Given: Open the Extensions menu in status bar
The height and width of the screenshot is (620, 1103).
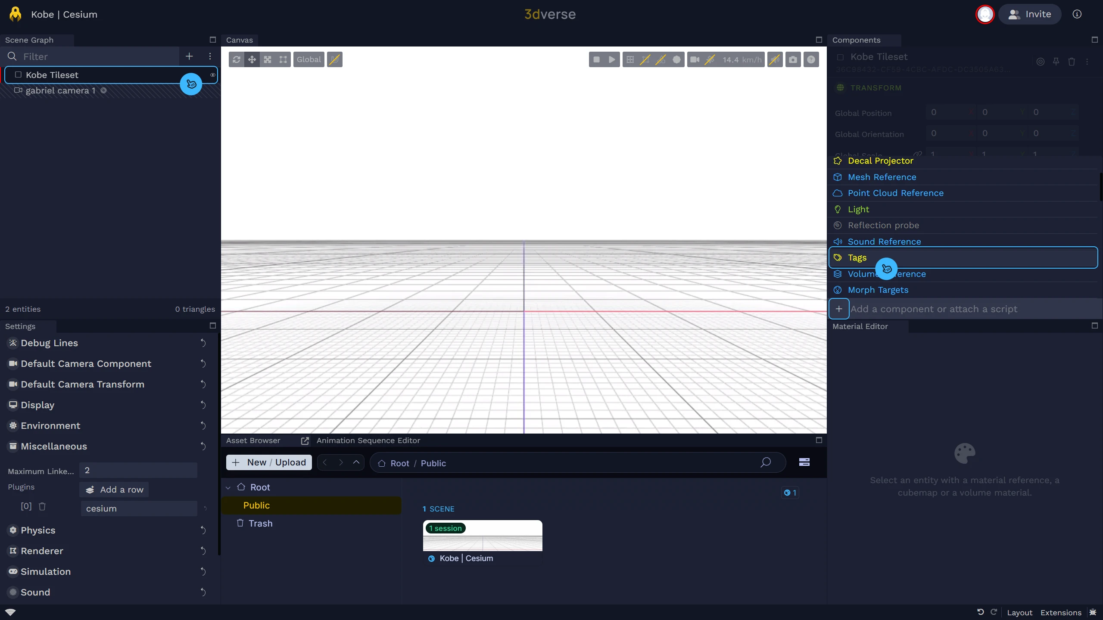Looking at the screenshot, I should point(1061,613).
